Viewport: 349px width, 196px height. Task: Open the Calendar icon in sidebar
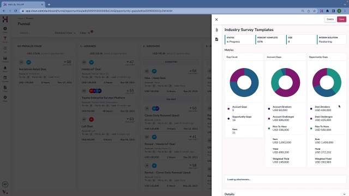click(5, 78)
